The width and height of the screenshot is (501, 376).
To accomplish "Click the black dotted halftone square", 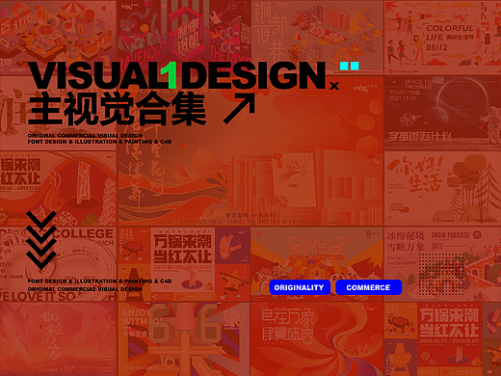I will [441, 274].
